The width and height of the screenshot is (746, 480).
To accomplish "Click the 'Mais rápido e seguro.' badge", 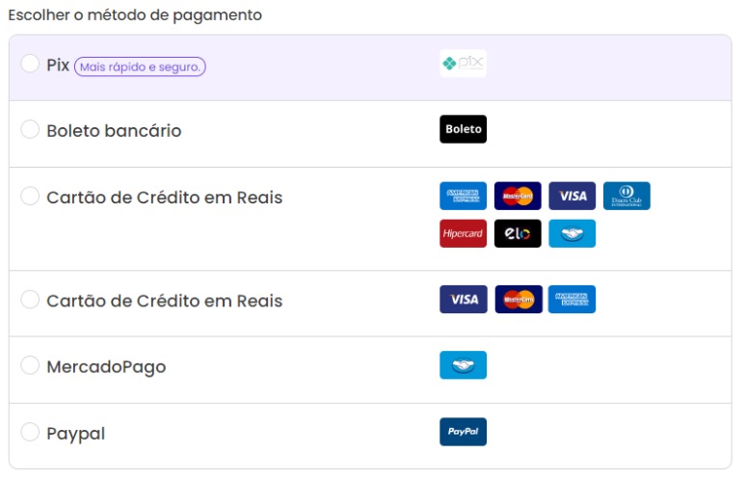I will (x=140, y=67).
